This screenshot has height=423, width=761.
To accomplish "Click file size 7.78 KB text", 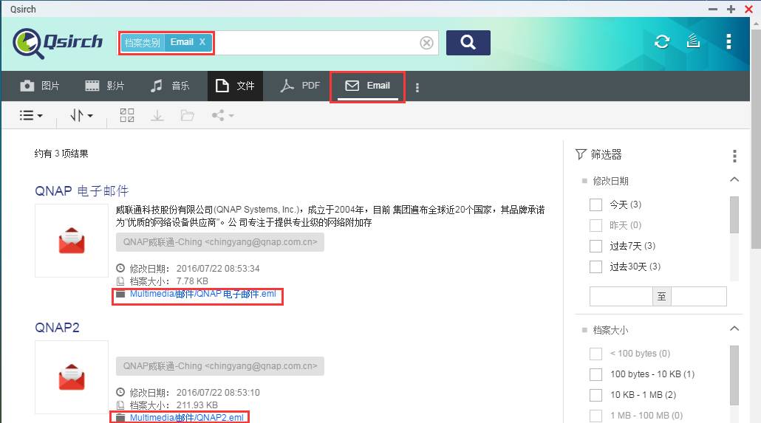I will point(192,281).
